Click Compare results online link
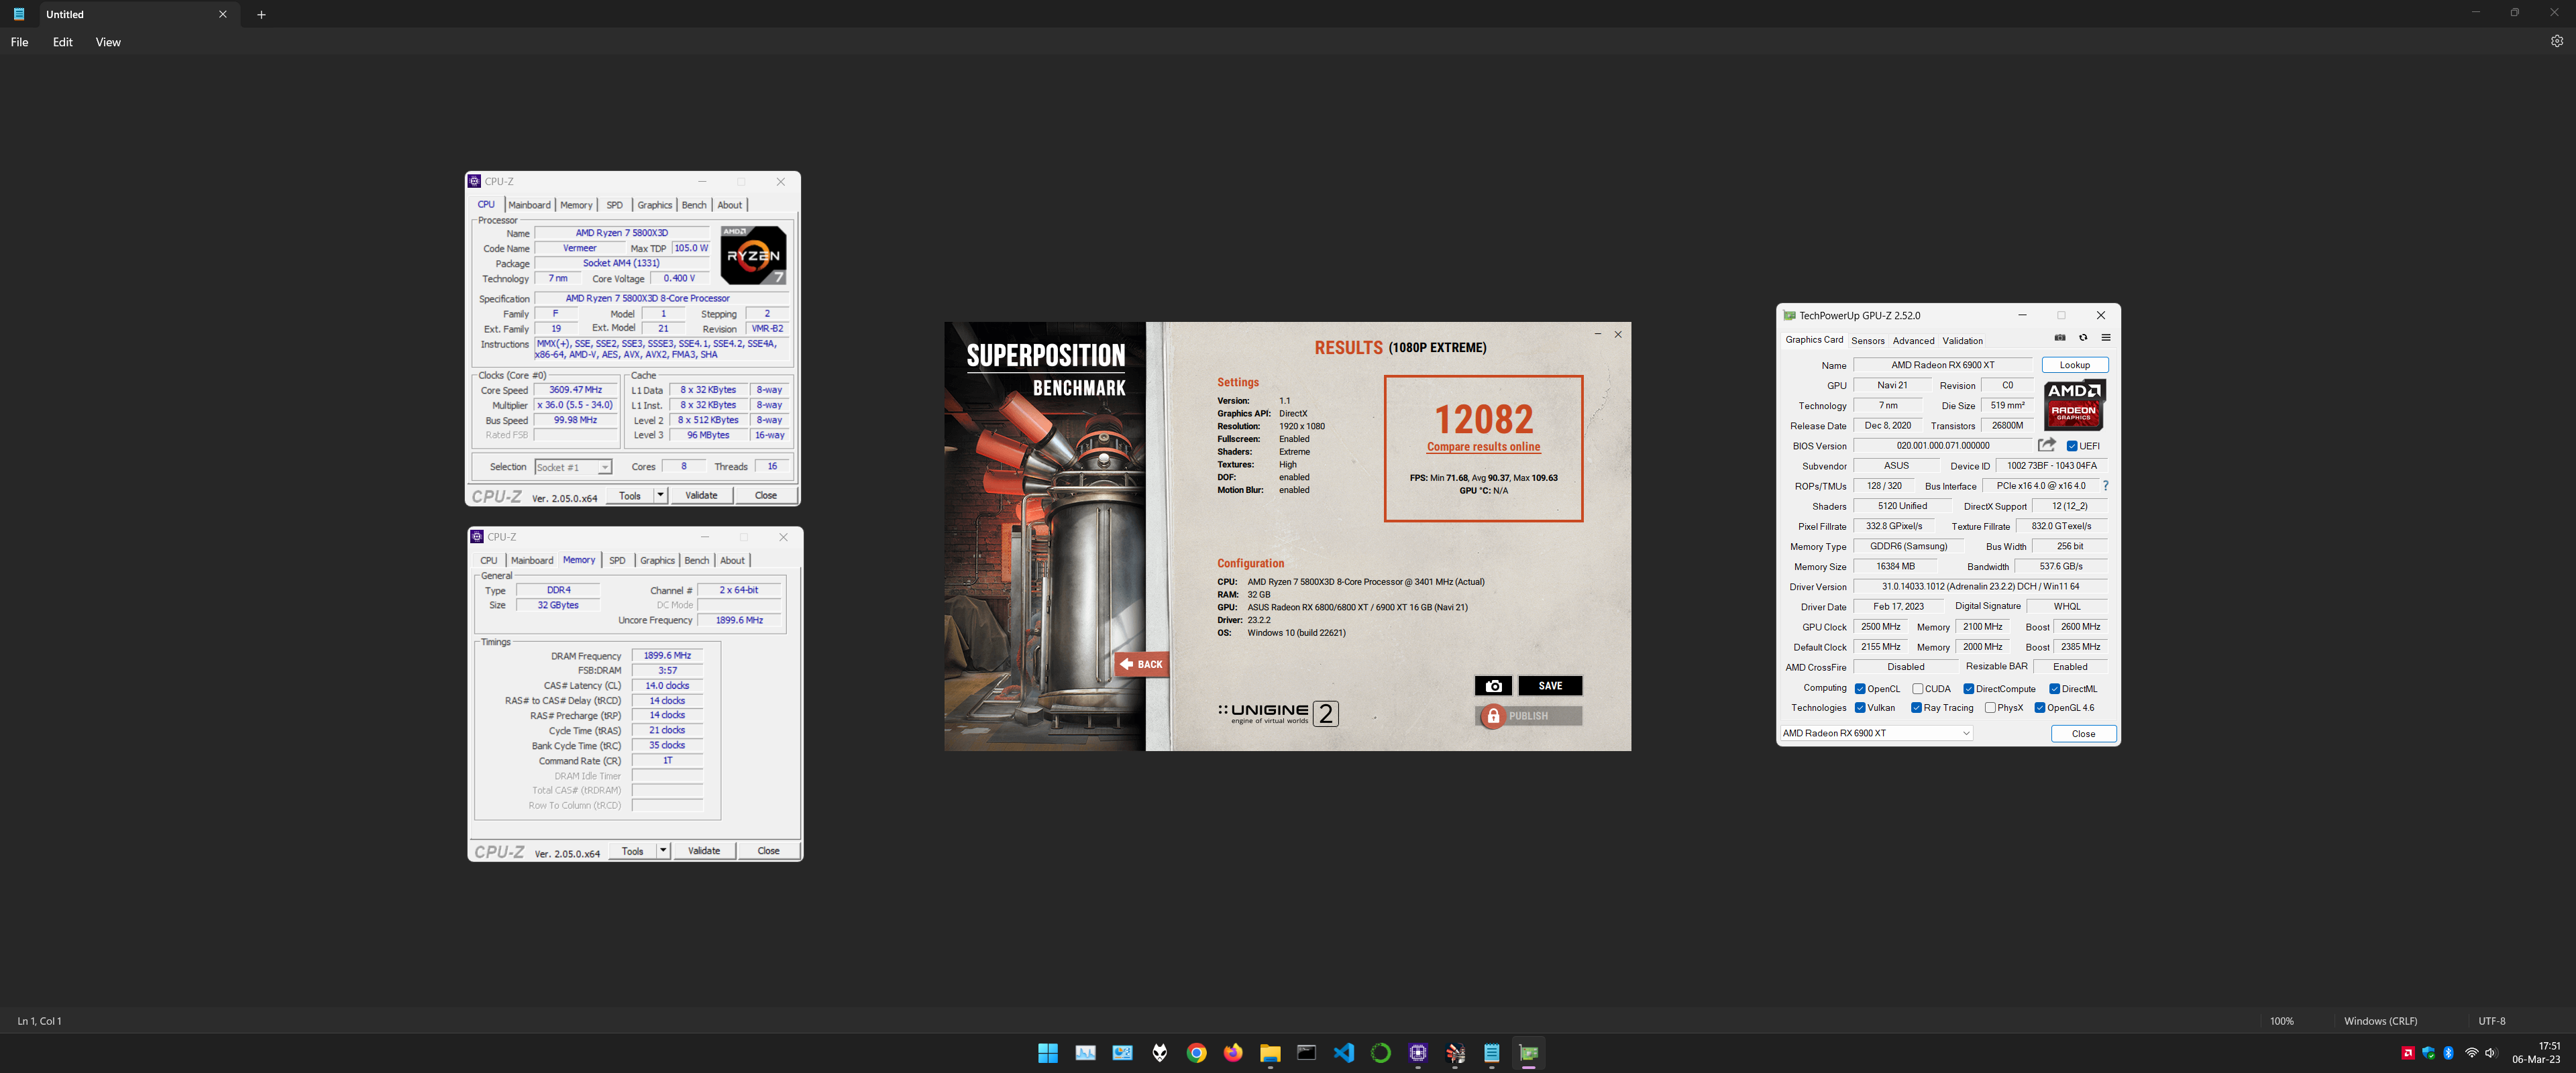The image size is (2576, 1073). click(x=1483, y=447)
